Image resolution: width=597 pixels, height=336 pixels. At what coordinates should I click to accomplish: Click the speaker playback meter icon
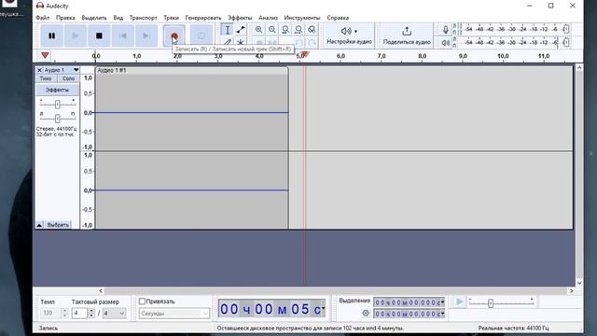point(445,42)
